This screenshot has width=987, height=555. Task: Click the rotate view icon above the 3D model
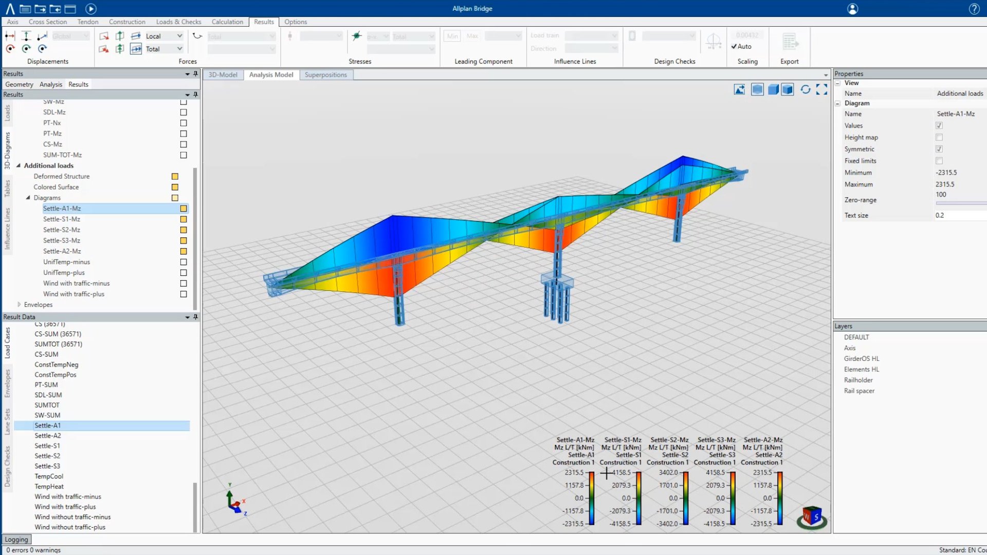point(806,89)
